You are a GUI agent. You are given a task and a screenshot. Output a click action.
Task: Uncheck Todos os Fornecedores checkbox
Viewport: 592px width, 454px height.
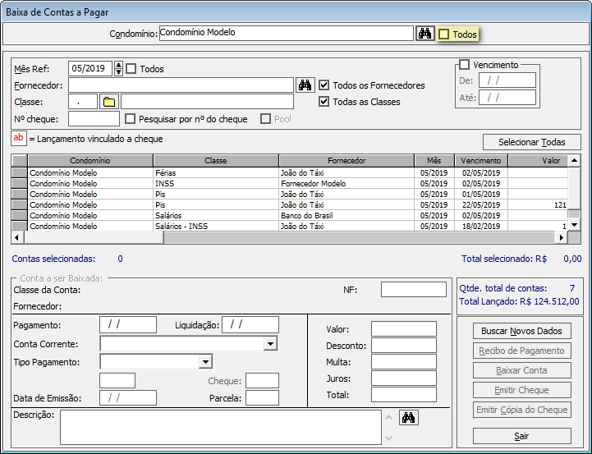click(x=324, y=85)
